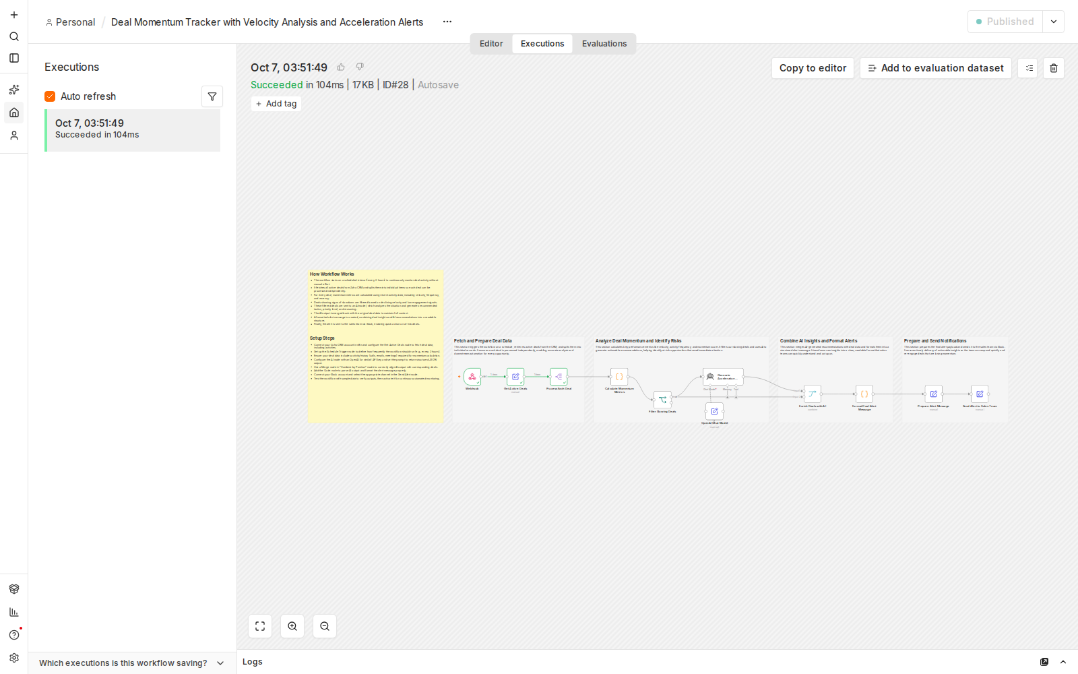Open the AI sparkle icon in sidebar
Image resolution: width=1078 pixels, height=674 pixels.
click(14, 90)
